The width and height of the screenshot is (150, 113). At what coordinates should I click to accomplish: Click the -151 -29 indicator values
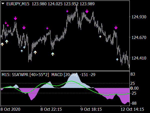[x=87, y=75]
